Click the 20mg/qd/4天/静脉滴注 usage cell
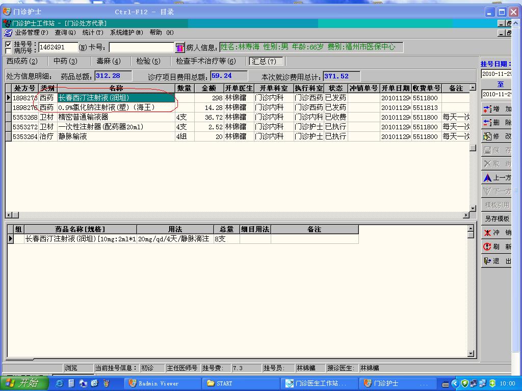Screen dimensions: 522x391 click(175, 239)
